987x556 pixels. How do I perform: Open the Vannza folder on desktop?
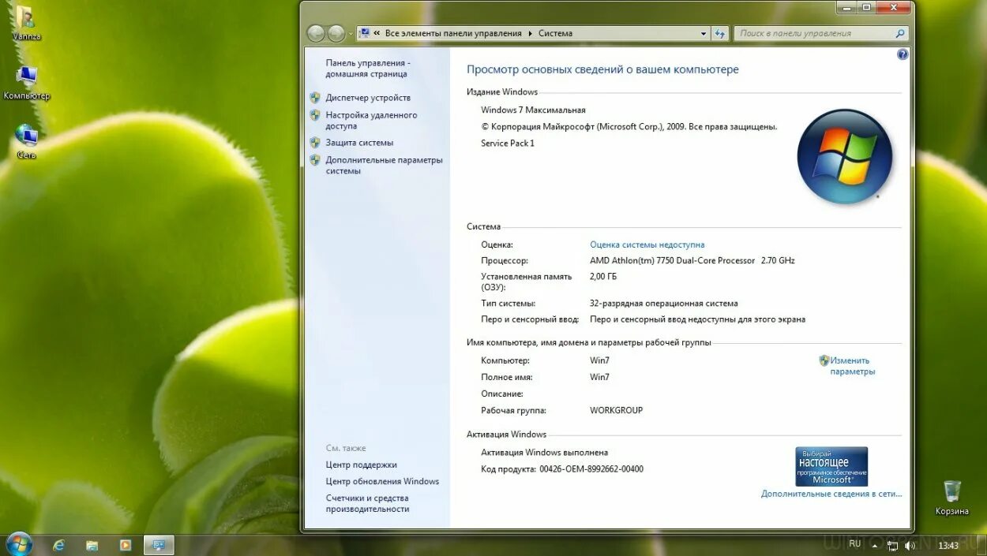click(25, 23)
